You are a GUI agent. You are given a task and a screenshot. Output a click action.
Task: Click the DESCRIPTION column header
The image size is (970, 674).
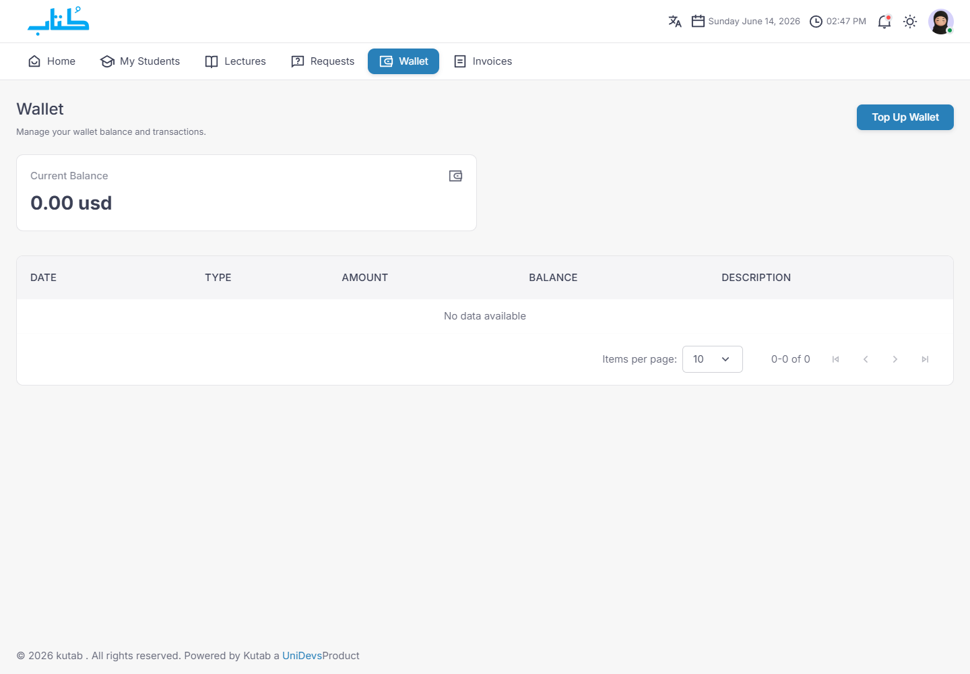pyautogui.click(x=756, y=278)
